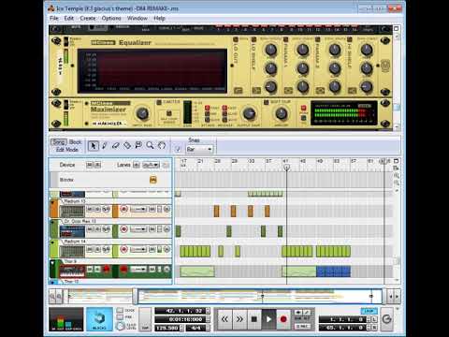Solo the Redrum 14 track

pos(97,249)
